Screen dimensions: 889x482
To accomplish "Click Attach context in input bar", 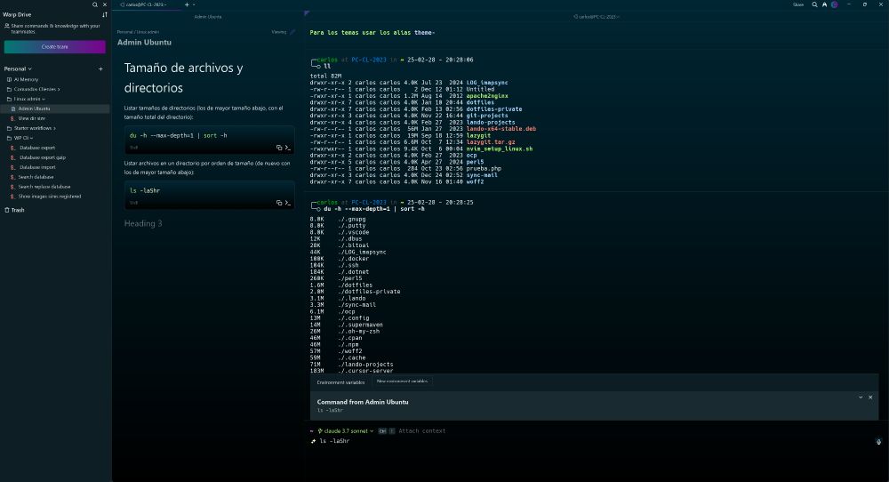I will click(x=421, y=431).
